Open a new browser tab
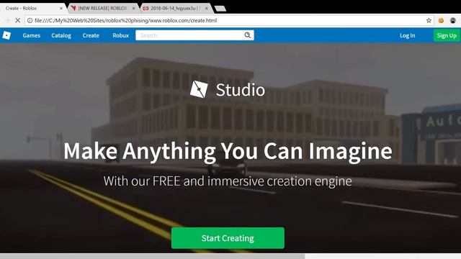 click(x=220, y=9)
